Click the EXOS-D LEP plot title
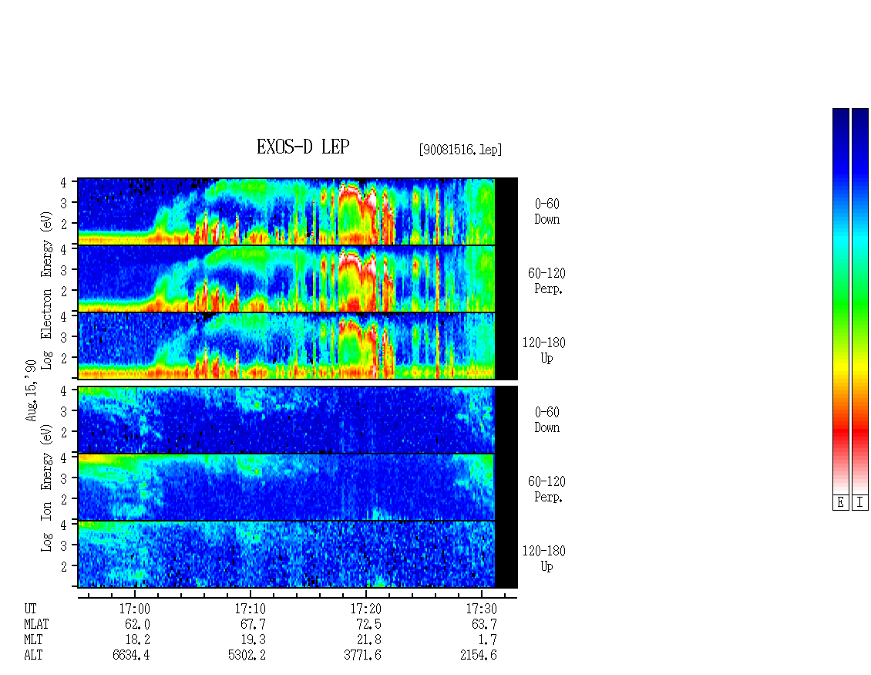This screenshot has width=871, height=675. [303, 147]
